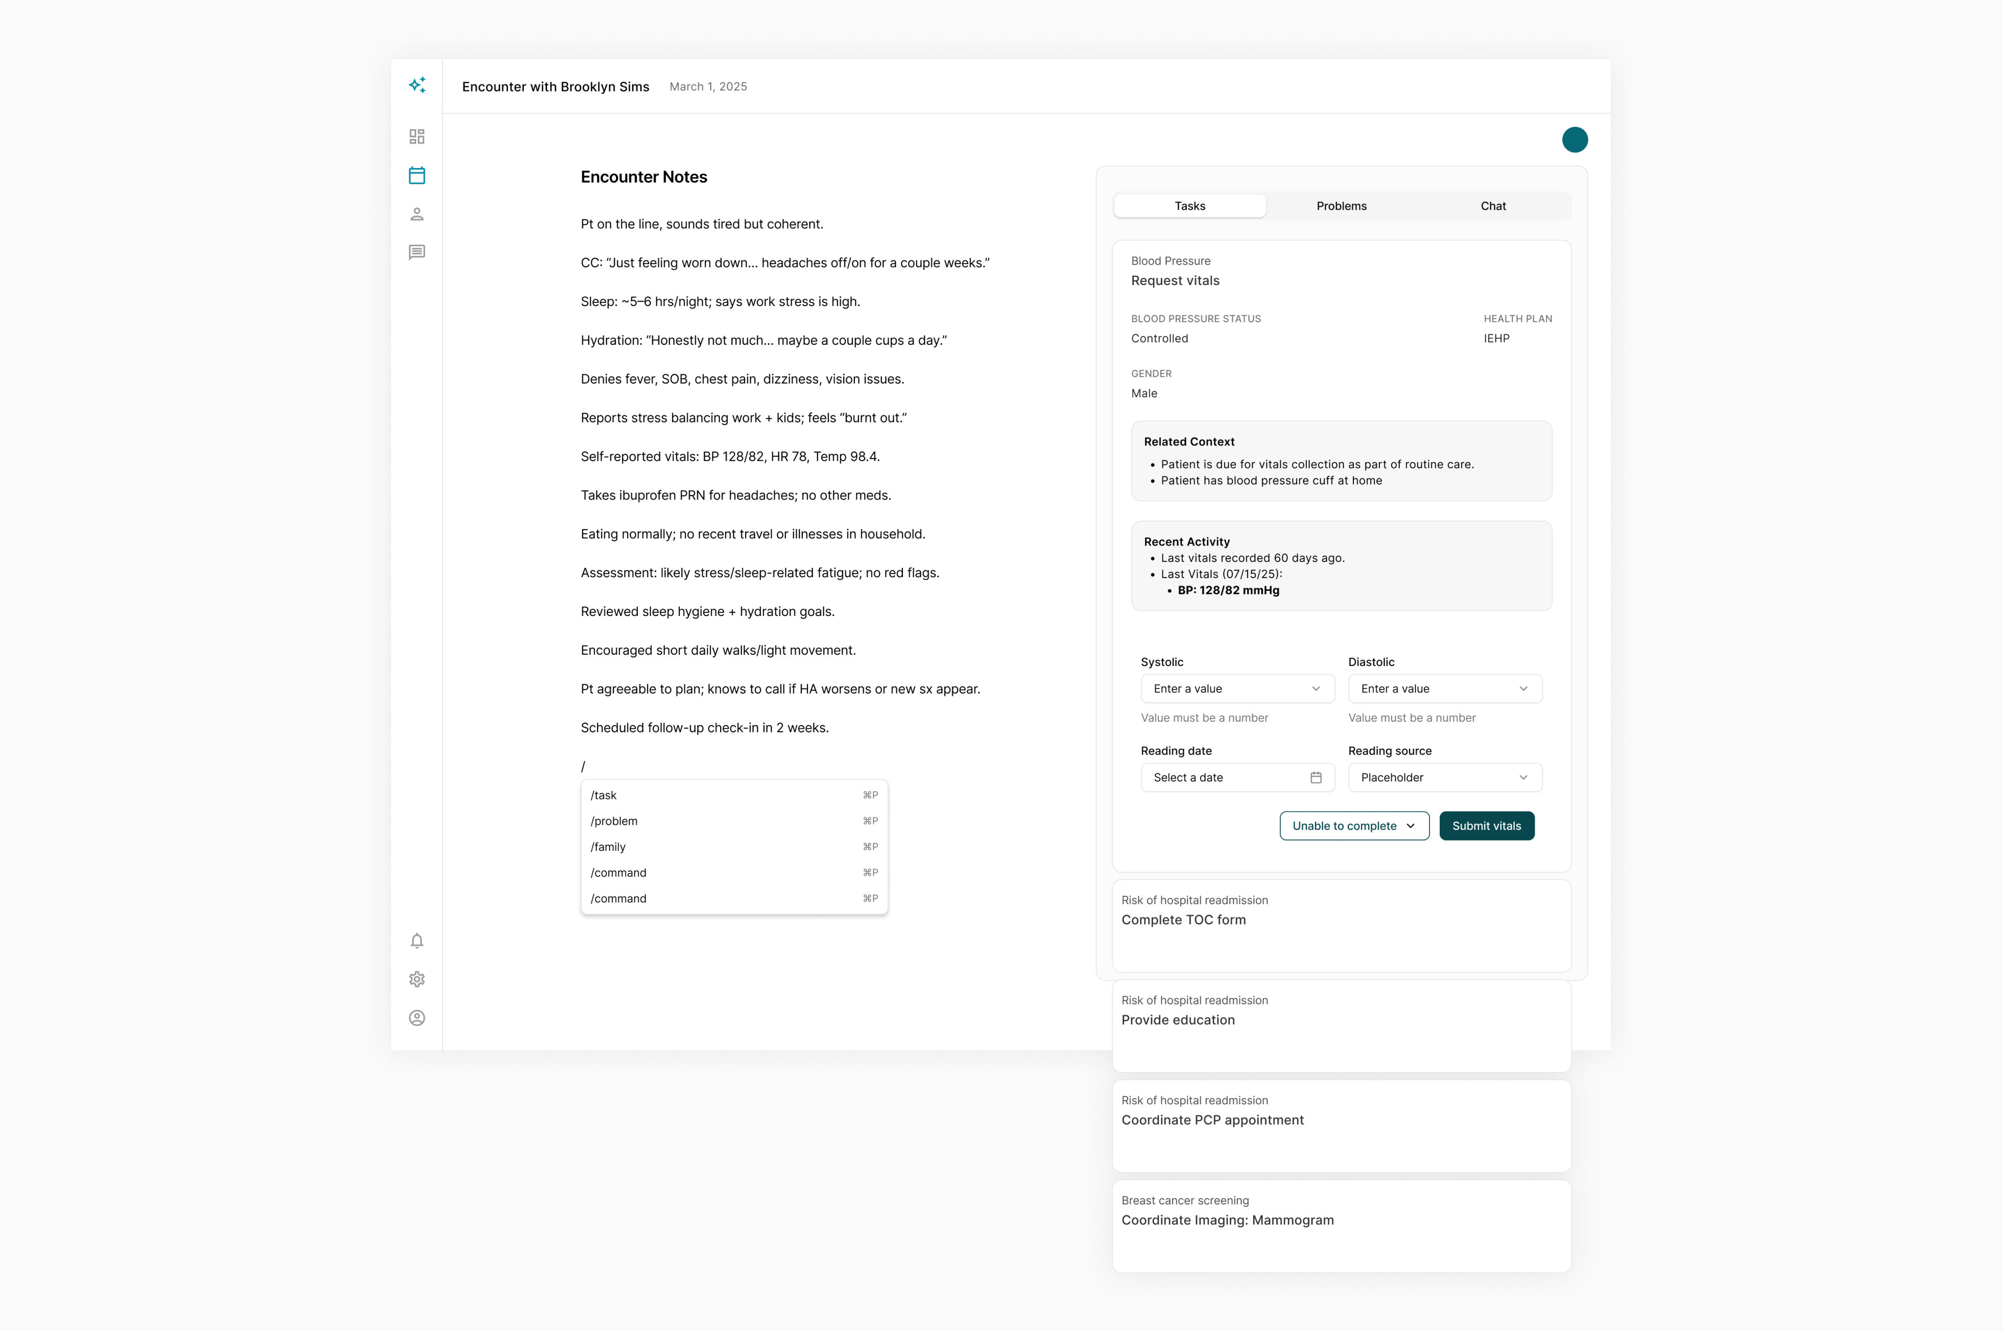Open the patients person icon

point(417,214)
